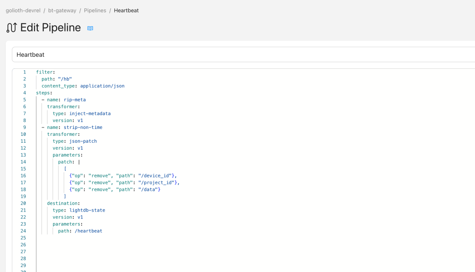Open the pipeline documentation book icon
475x272 pixels.
click(90, 28)
